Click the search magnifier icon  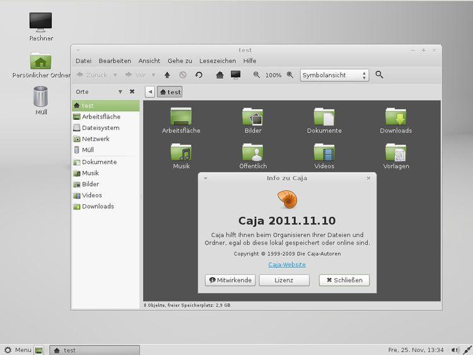[x=379, y=75]
